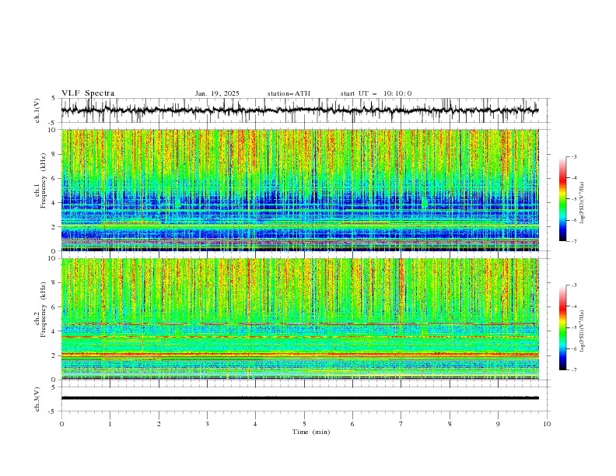Image resolution: width=616 pixels, height=476 pixels.
Task: Click the "-5" tick on the ch.1 color bar
Action: (573, 199)
